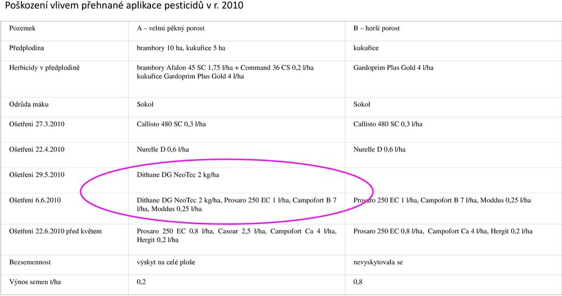
Task: Click the 'Ošetření 27.3.2010' row label
Action: pos(36,125)
